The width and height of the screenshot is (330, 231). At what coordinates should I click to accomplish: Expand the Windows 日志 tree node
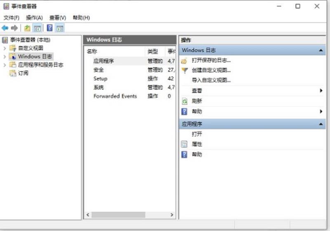[5, 57]
